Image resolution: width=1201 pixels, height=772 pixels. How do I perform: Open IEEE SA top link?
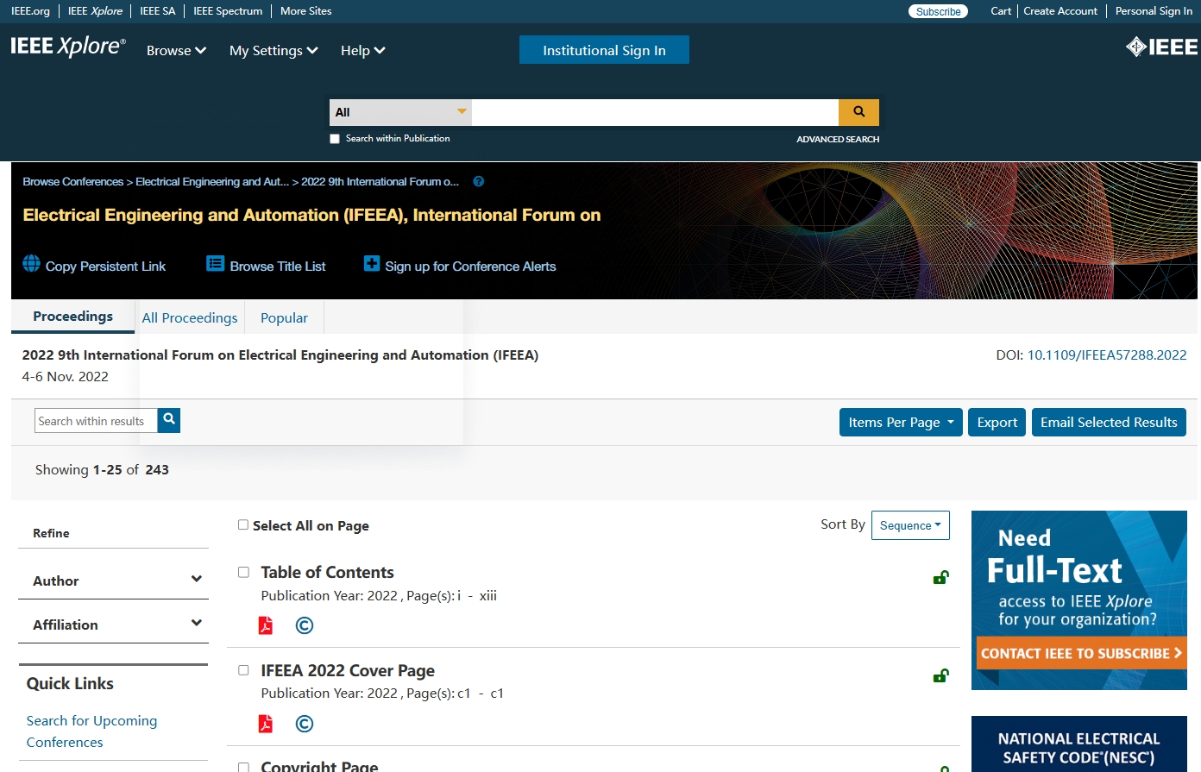pos(158,11)
